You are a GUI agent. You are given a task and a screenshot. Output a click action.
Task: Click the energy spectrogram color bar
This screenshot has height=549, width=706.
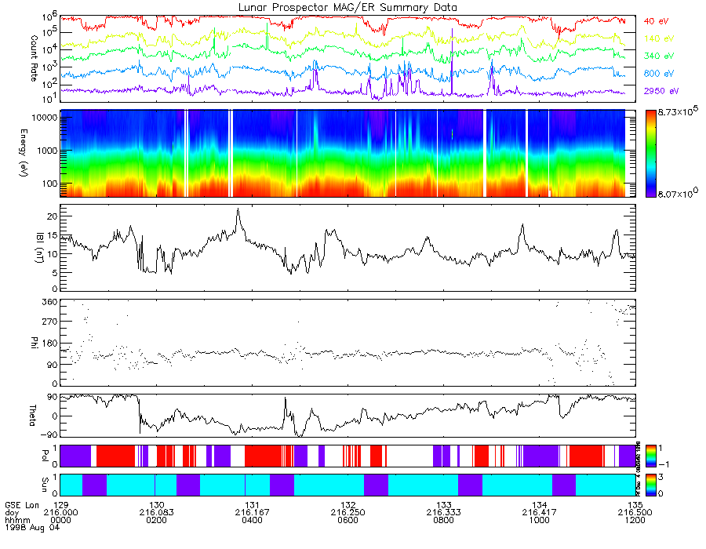coord(650,154)
